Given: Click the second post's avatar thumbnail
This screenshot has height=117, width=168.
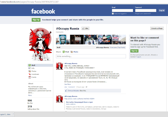Looking at the screenshot, I should tap(60, 99).
